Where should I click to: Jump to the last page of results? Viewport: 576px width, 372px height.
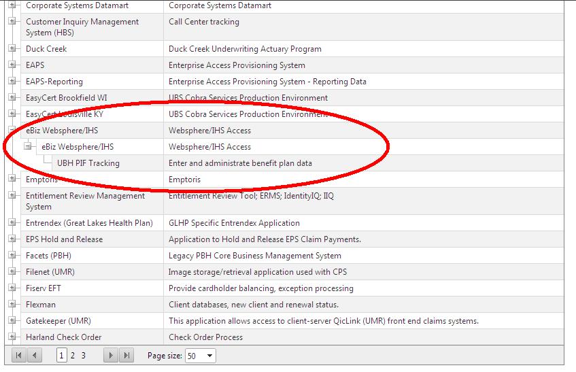126,356
